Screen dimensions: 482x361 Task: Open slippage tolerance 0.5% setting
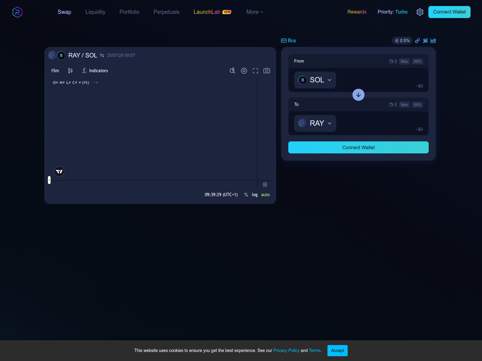(402, 41)
